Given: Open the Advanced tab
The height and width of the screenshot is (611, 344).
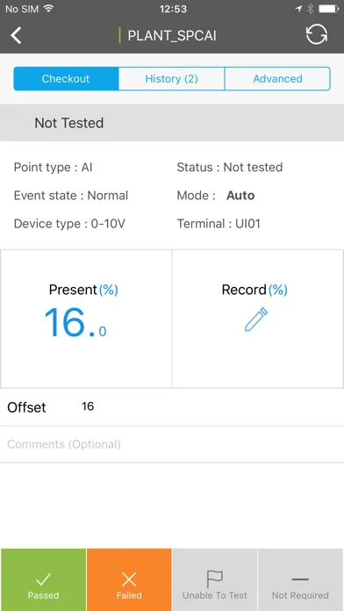Looking at the screenshot, I should pos(277,79).
